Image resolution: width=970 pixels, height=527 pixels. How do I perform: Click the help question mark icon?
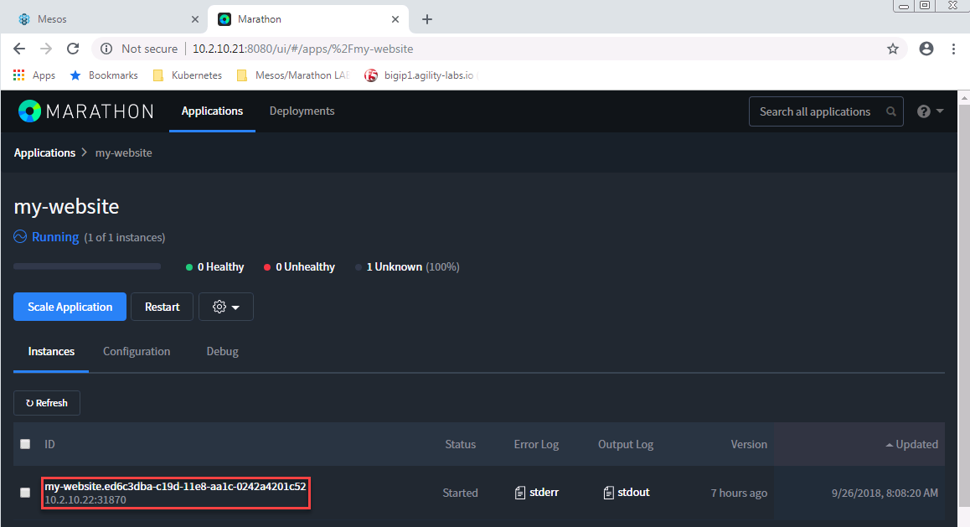924,111
